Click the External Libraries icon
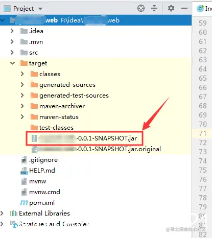This screenshot has width=212, height=238. 14,213
